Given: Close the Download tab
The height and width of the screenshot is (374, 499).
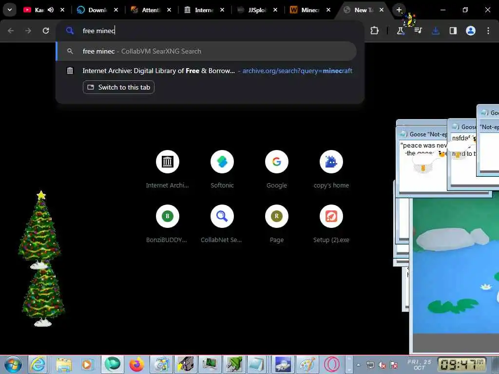Looking at the screenshot, I should (x=116, y=10).
